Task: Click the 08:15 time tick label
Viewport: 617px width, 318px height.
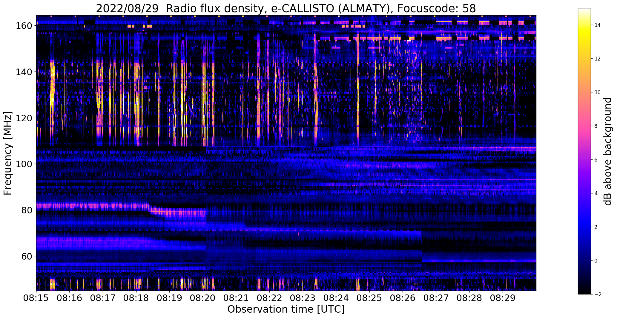Action: click(x=36, y=298)
